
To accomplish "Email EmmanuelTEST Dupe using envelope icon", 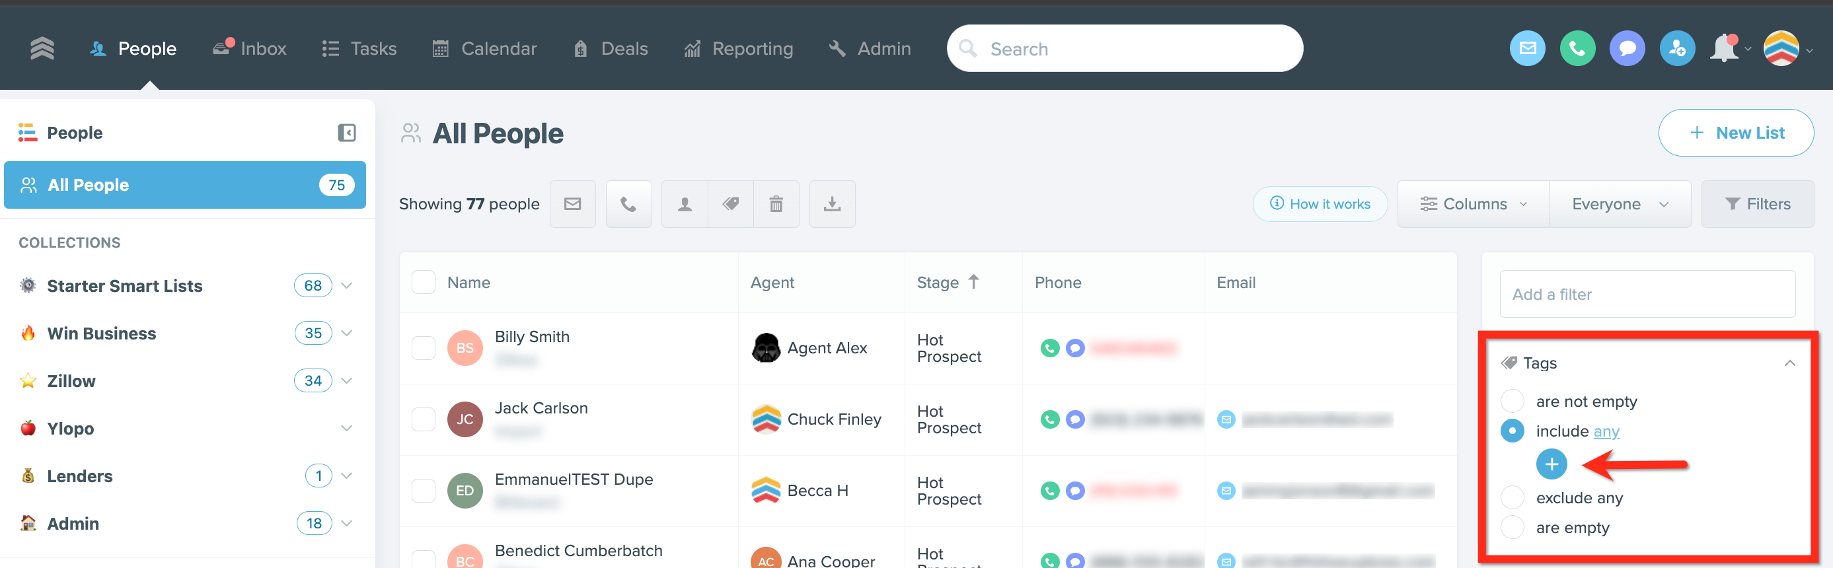I will click(x=1225, y=491).
